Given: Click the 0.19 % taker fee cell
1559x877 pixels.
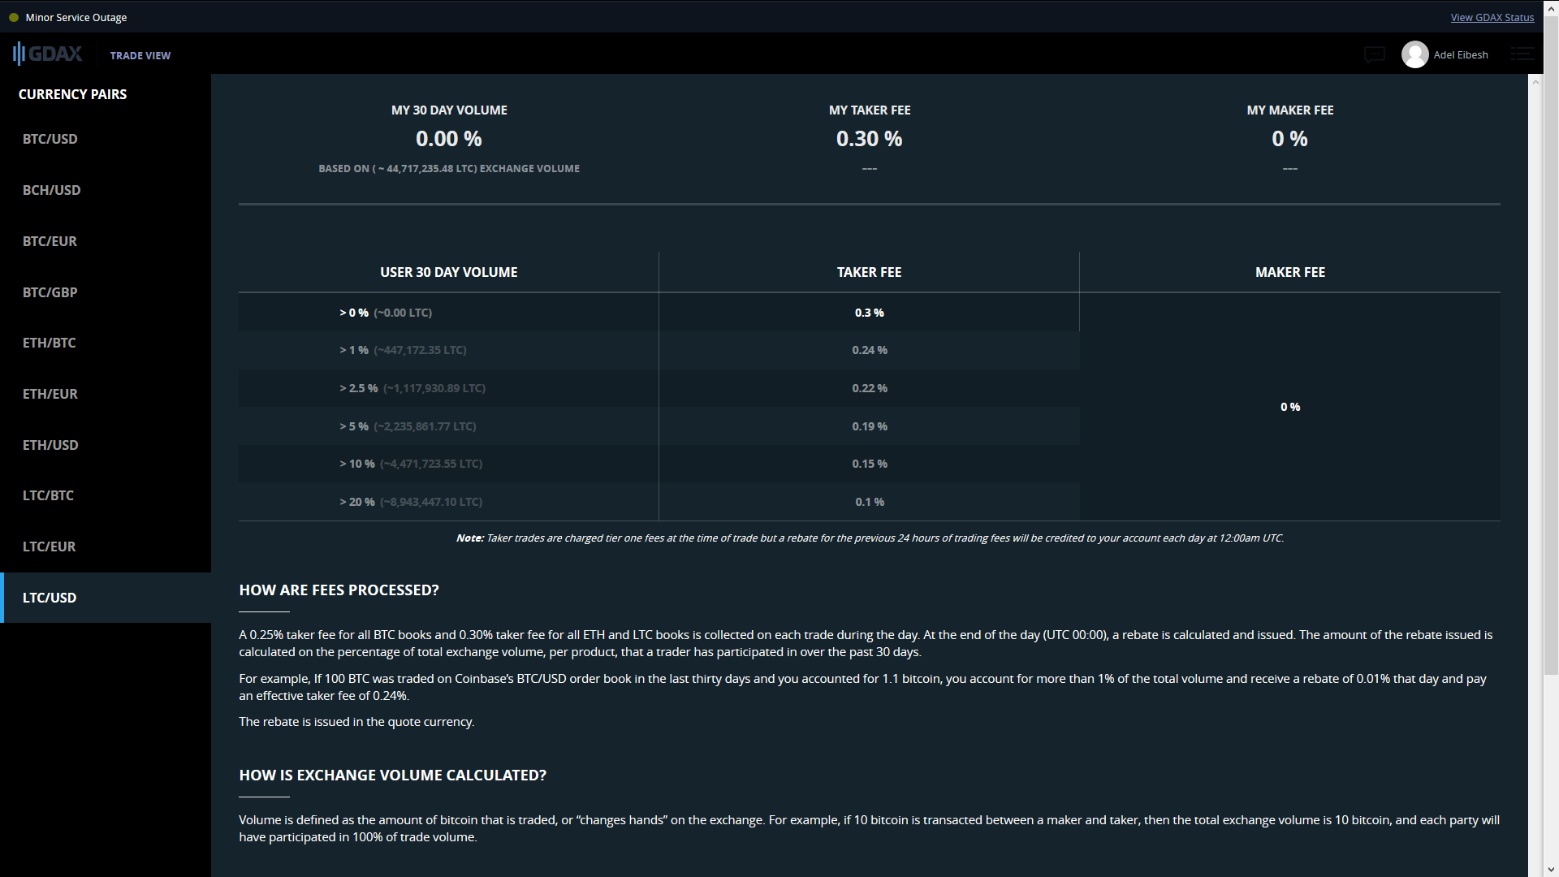Looking at the screenshot, I should click(x=870, y=426).
